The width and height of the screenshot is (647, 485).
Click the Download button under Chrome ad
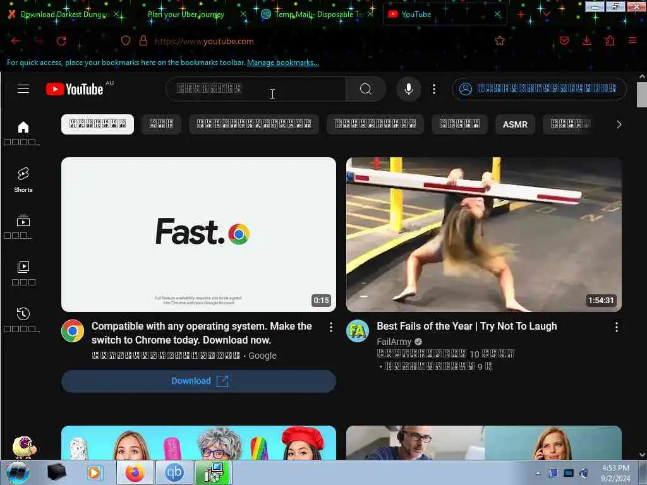tap(198, 381)
